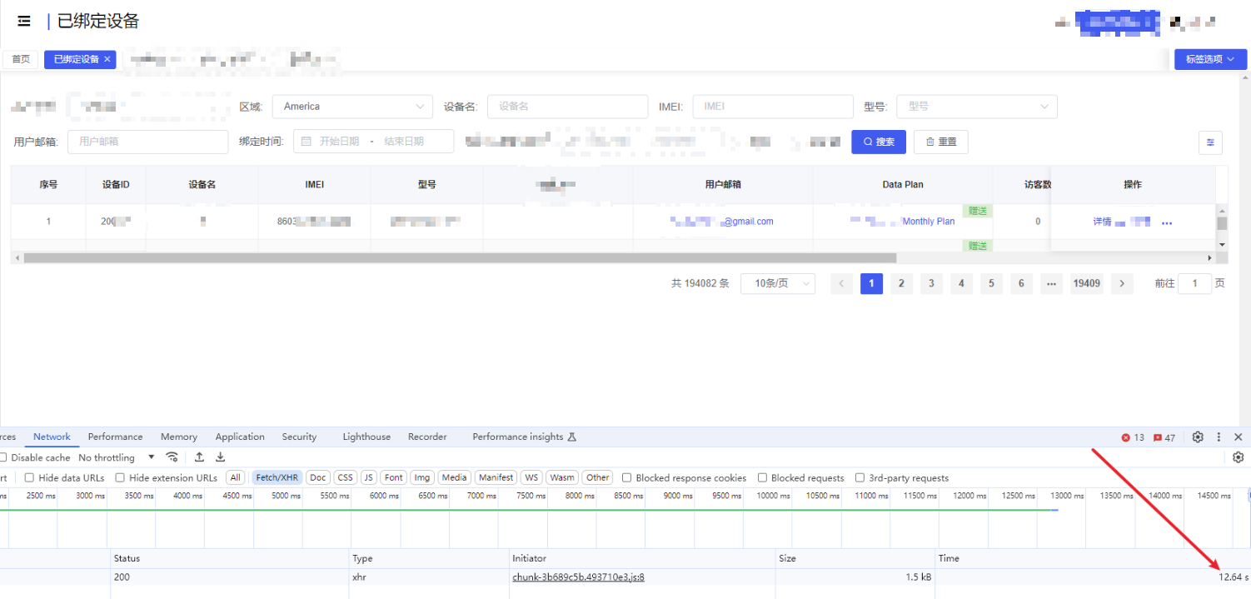This screenshot has height=599, width=1251.
Task: Switch to the Performance tab
Action: point(115,437)
